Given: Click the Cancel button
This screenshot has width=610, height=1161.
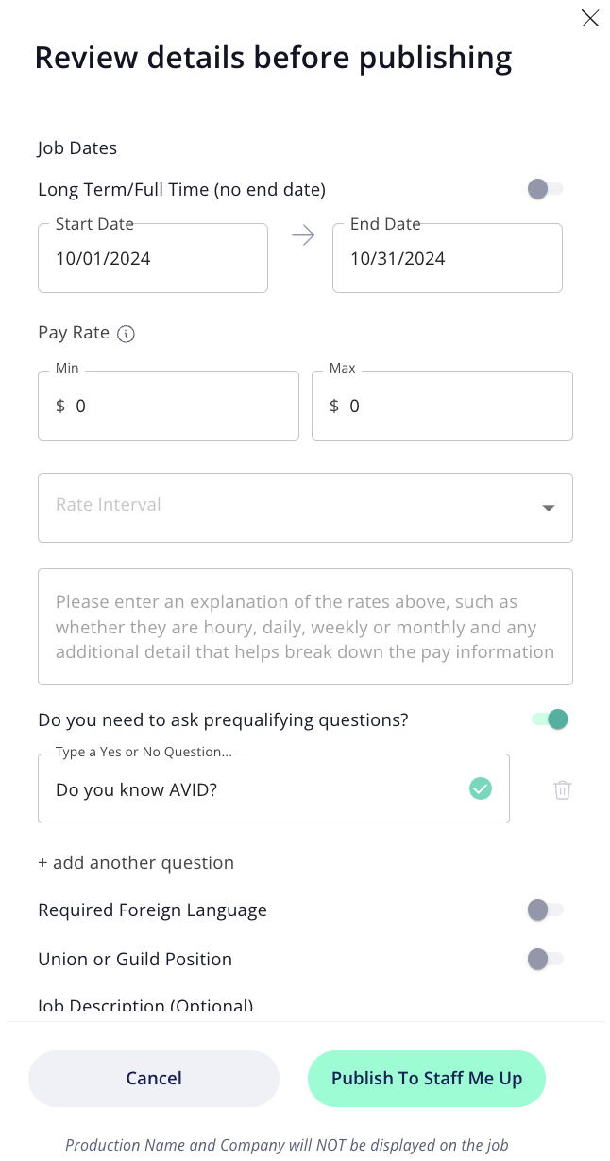Looking at the screenshot, I should pos(154,1079).
